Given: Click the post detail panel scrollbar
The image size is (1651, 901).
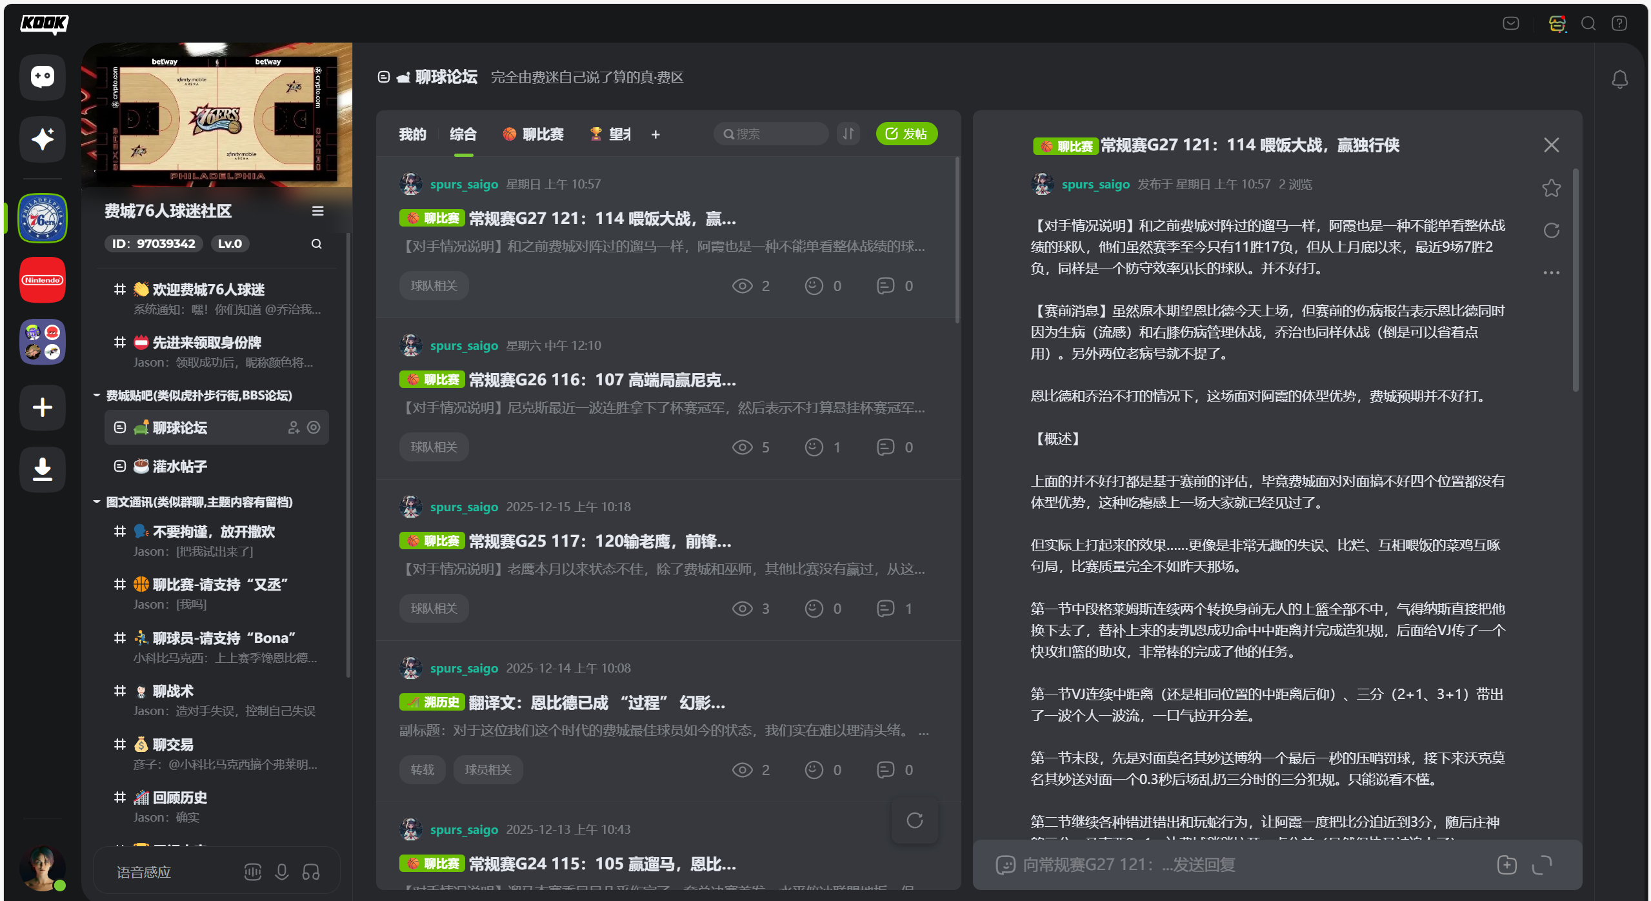Looking at the screenshot, I should 1575,279.
